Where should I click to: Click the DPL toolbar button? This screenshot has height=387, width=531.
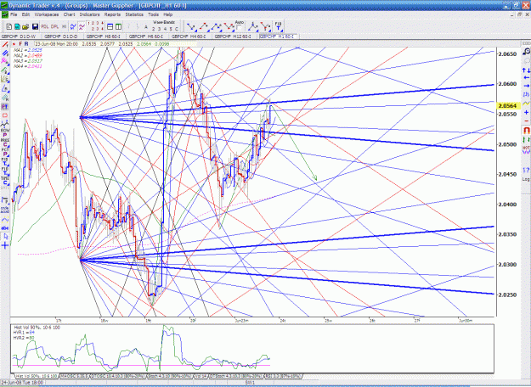(x=54, y=26)
